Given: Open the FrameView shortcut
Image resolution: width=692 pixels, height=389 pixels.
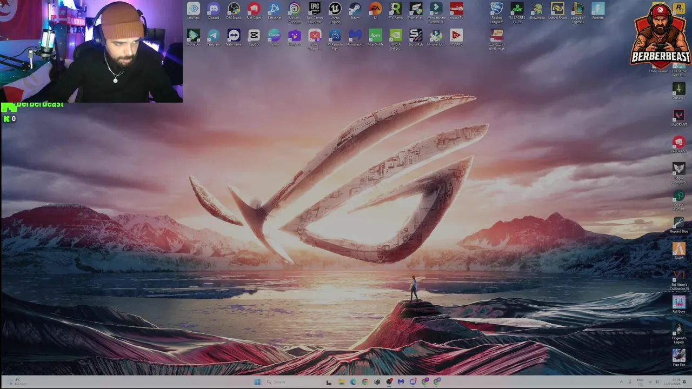Looking at the screenshot, I should pos(416,11).
